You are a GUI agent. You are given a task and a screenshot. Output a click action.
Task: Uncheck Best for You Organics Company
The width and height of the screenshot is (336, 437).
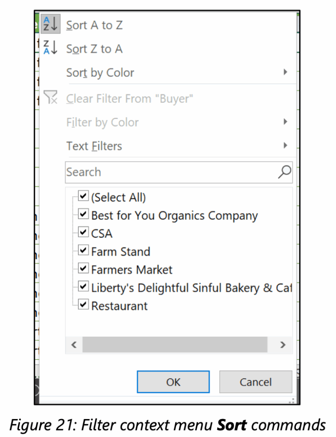click(x=84, y=215)
